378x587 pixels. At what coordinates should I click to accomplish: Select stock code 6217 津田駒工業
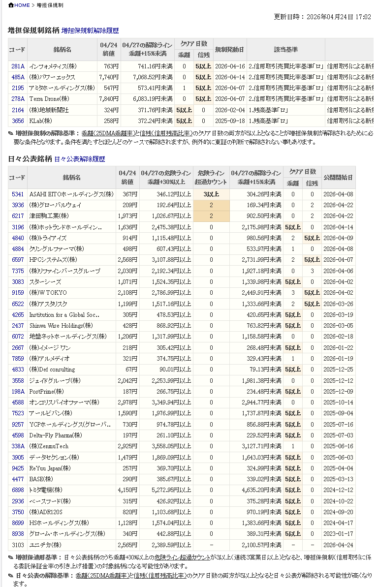pos(18,216)
